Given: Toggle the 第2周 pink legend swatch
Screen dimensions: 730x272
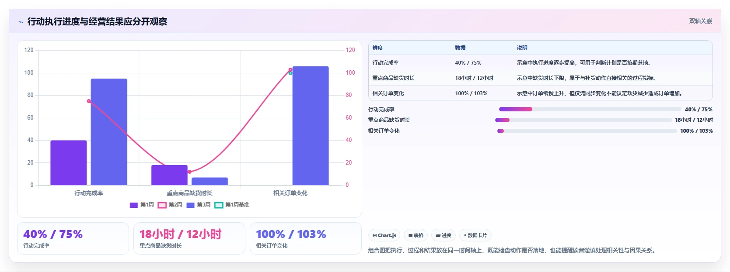Looking at the screenshot, I should 162,205.
